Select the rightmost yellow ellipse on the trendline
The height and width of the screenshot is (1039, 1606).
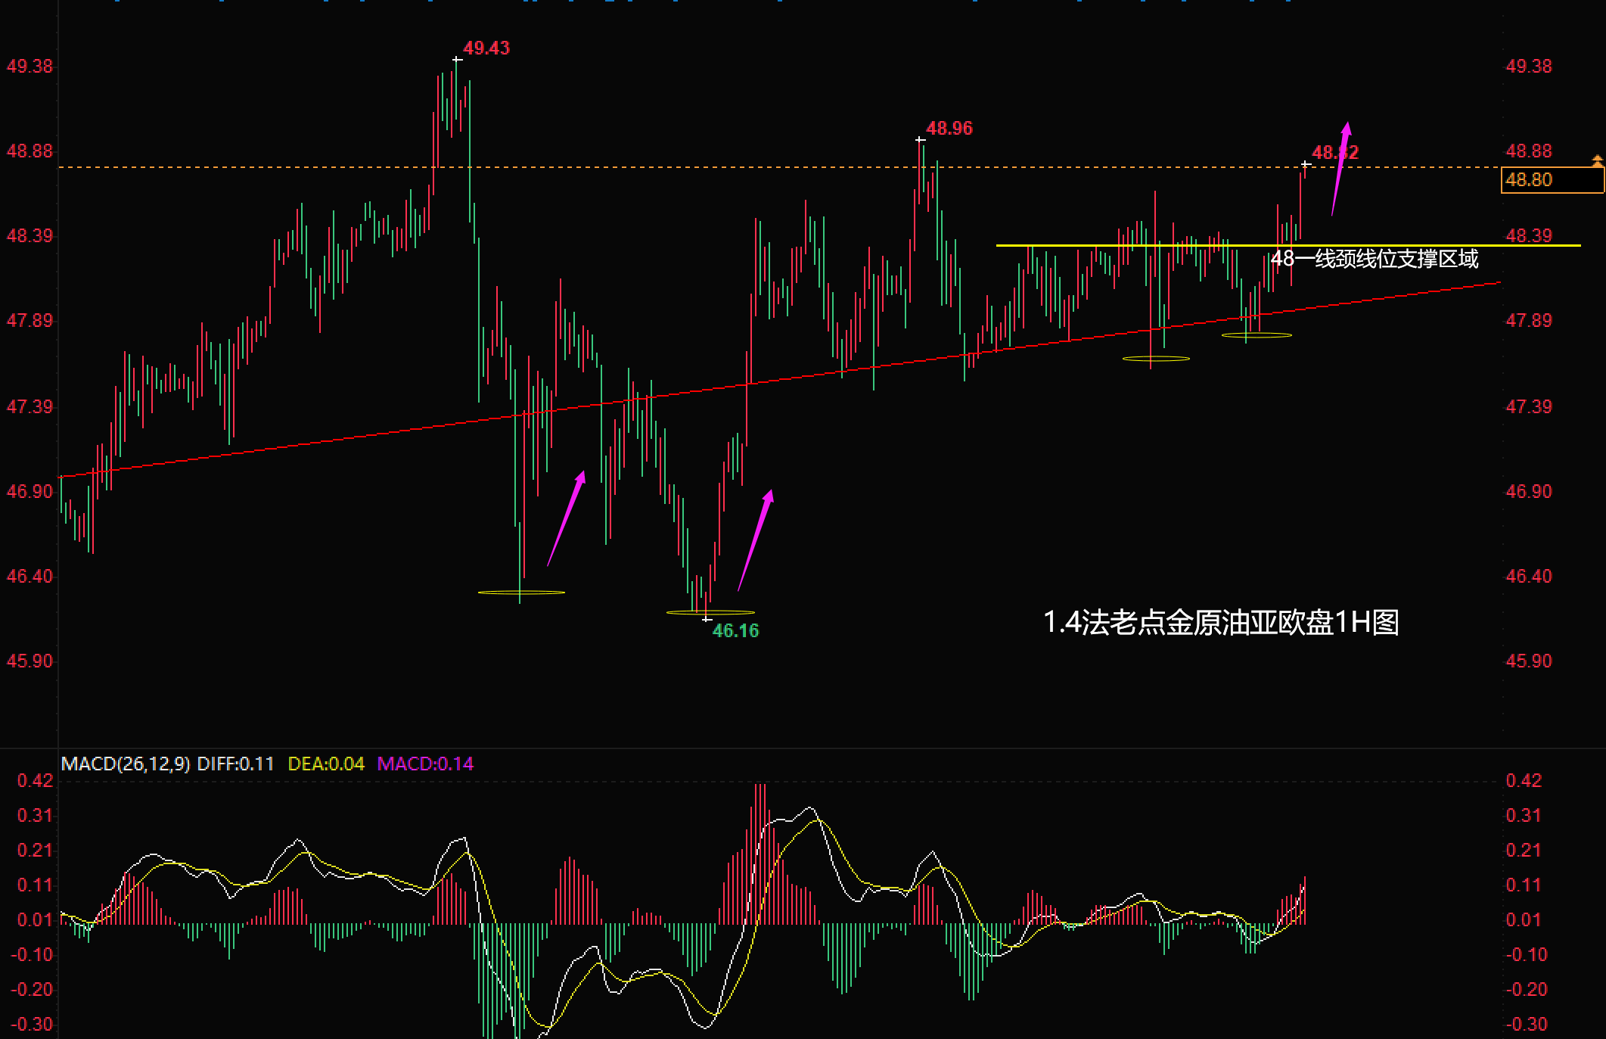[1257, 334]
